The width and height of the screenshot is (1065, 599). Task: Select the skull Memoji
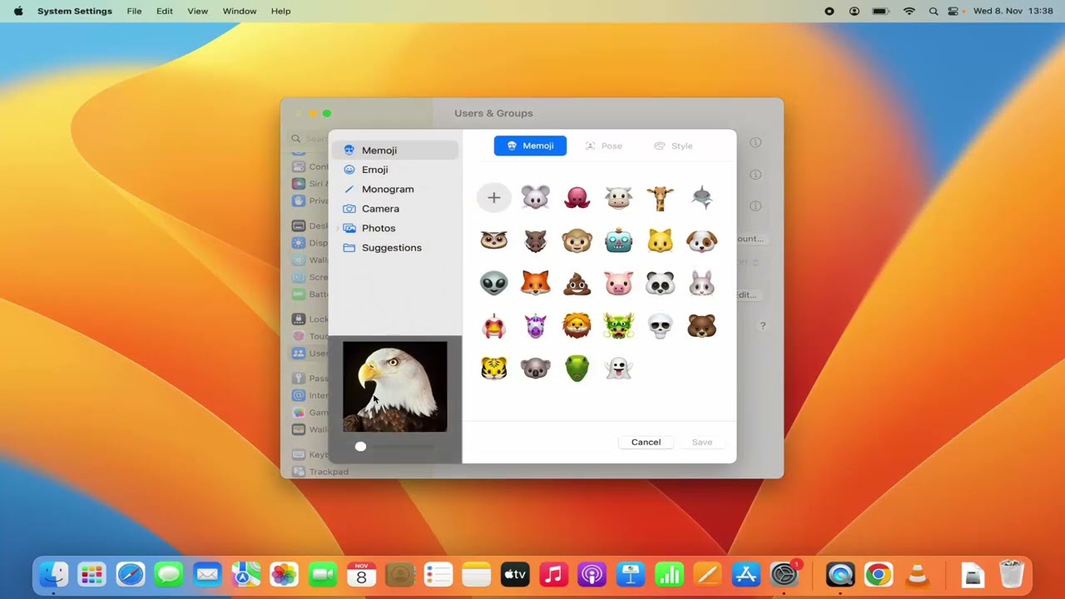point(660,325)
